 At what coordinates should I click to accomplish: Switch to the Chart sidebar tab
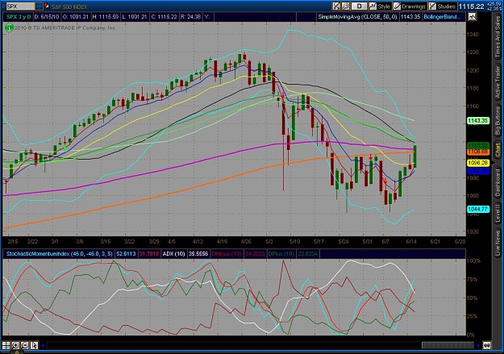tap(498, 151)
